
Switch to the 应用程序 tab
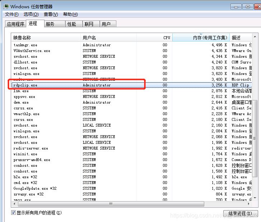[15, 24]
